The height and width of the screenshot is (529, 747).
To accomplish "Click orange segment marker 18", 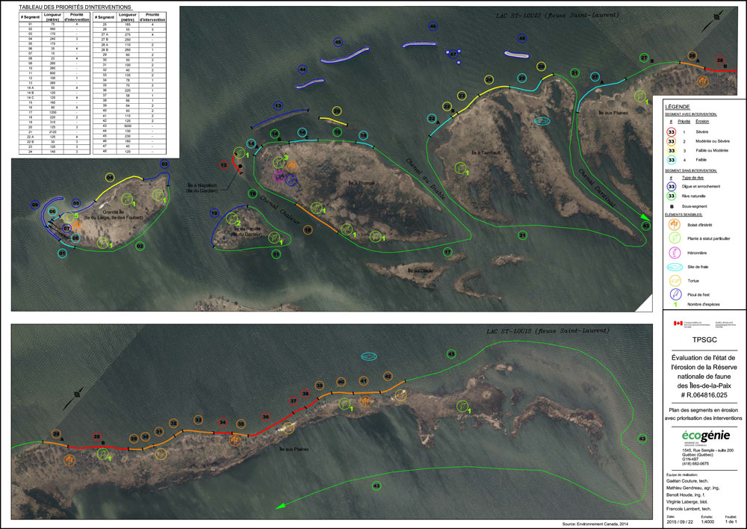I will click(308, 230).
